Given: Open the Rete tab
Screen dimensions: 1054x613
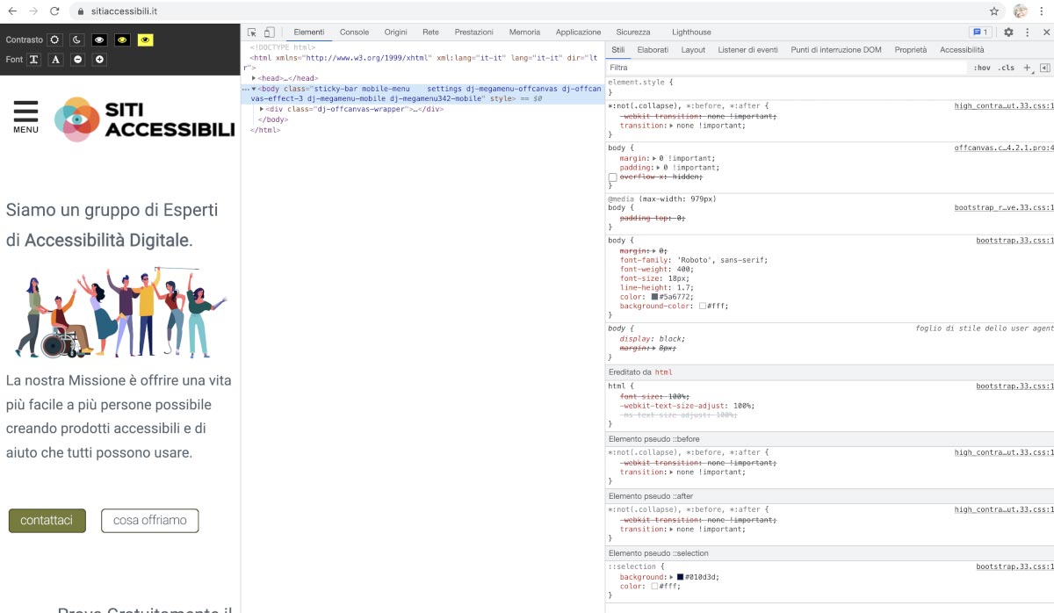Looking at the screenshot, I should 430,32.
